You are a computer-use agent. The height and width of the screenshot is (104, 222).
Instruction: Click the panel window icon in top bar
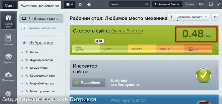click(211, 4)
